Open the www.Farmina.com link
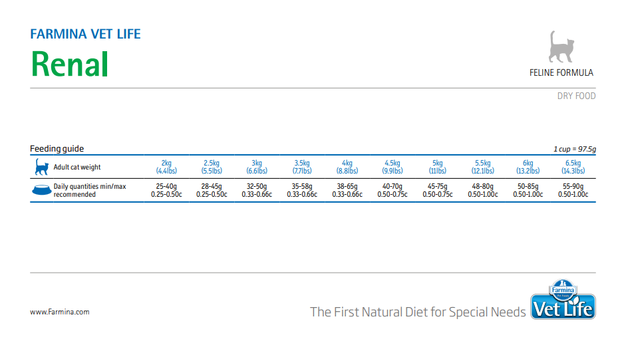 [60, 311]
